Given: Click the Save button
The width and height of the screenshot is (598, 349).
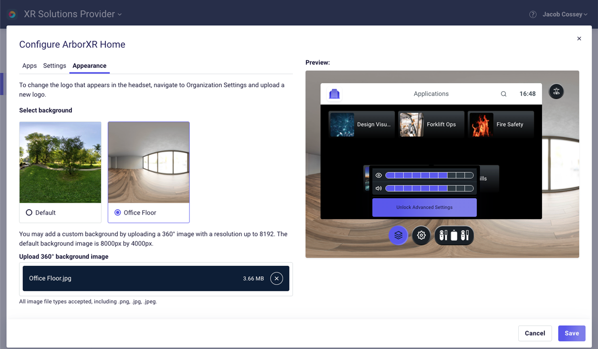Looking at the screenshot, I should pos(572,333).
